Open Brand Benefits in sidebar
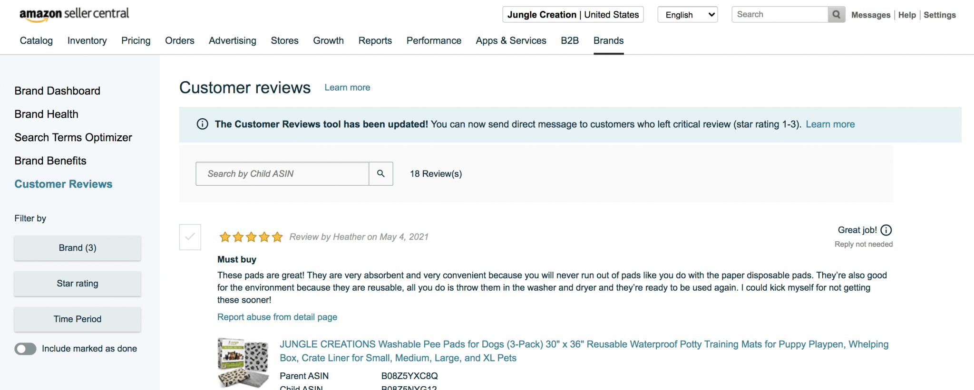This screenshot has width=974, height=390. [50, 161]
